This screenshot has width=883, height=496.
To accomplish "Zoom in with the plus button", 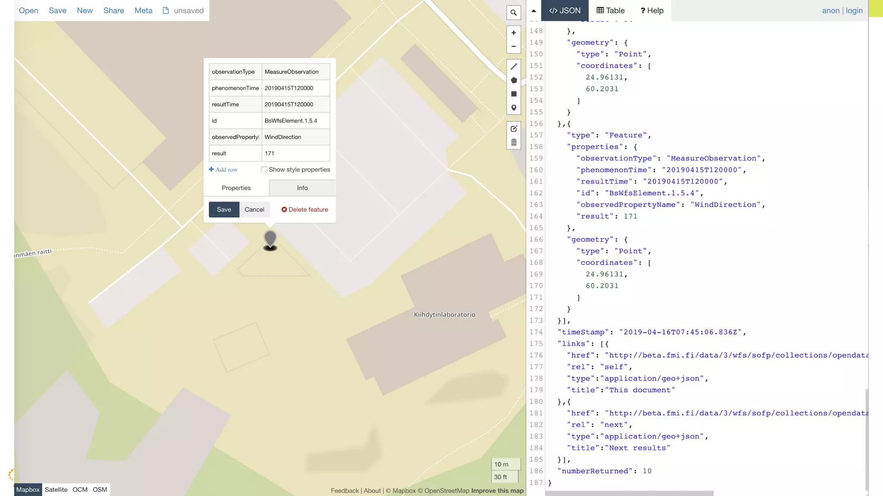I will (514, 33).
